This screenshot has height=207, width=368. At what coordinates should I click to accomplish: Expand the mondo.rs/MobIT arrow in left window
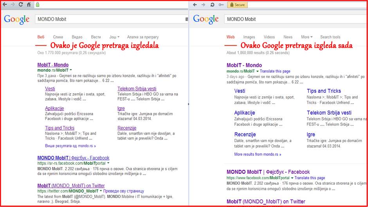(x=71, y=70)
